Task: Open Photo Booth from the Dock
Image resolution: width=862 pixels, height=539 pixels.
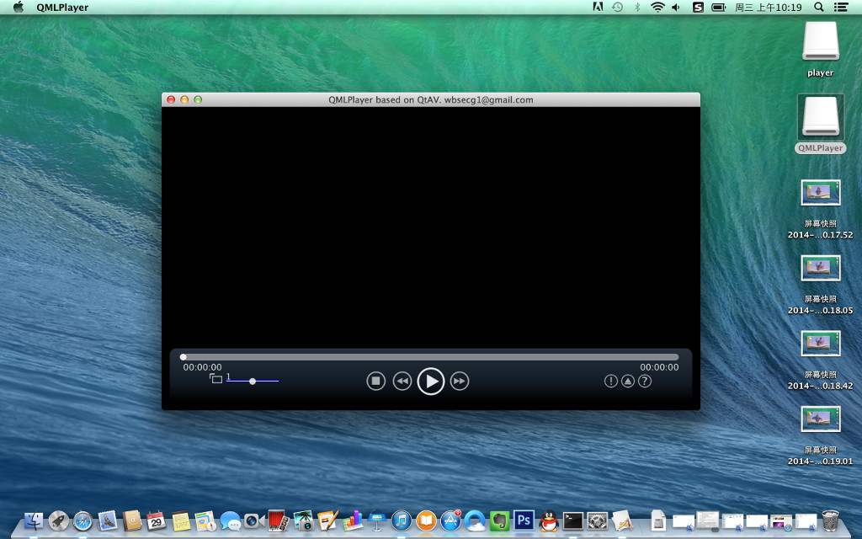Action: 278,520
